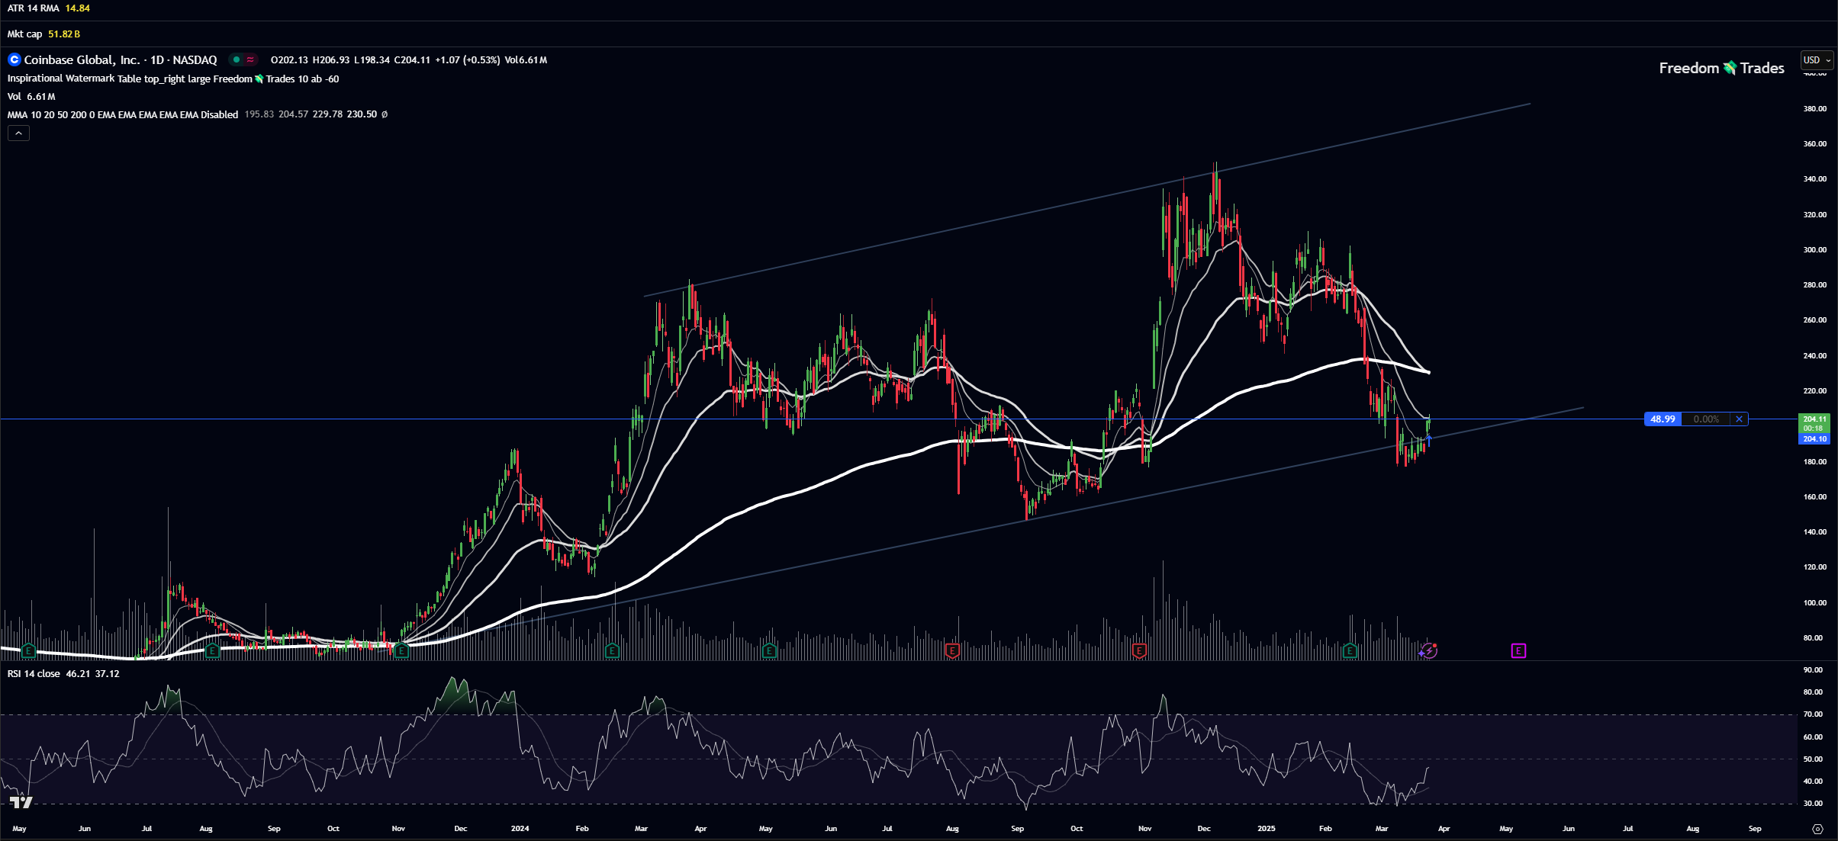Collapse the indicator legend with the chevron button
This screenshot has height=841, width=1838.
point(18,133)
